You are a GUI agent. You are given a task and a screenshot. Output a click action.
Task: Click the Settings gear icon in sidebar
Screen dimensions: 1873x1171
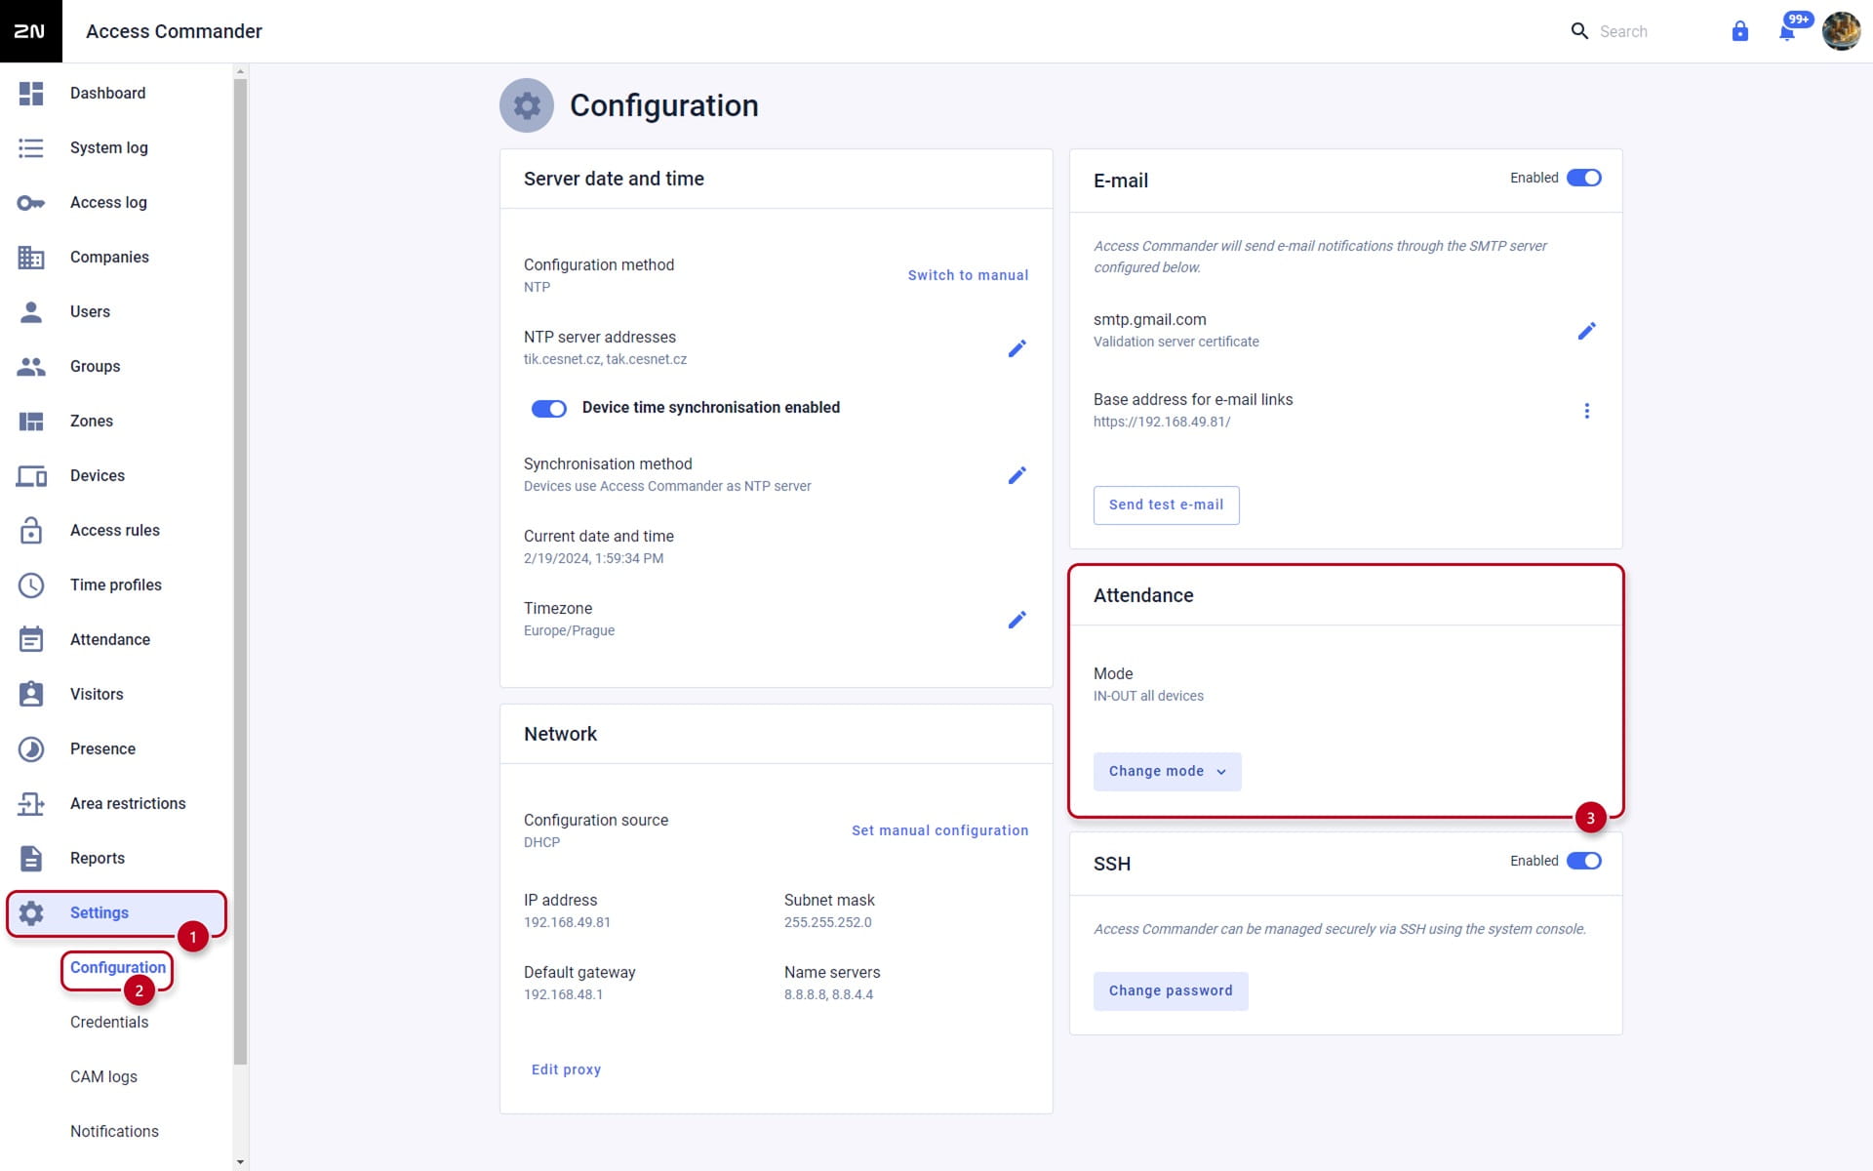(31, 913)
